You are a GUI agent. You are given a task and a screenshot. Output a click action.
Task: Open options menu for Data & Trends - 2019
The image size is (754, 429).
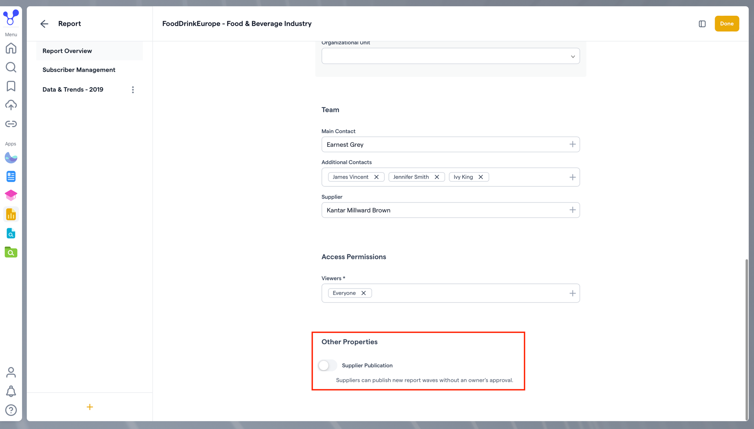click(x=133, y=90)
